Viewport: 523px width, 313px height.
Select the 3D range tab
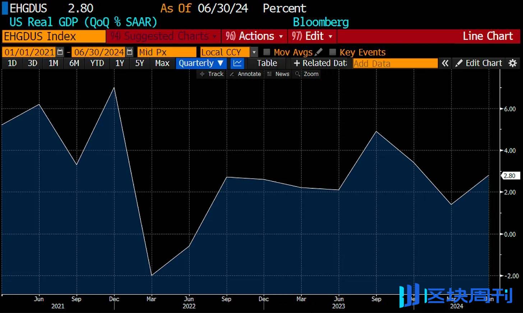(x=33, y=63)
